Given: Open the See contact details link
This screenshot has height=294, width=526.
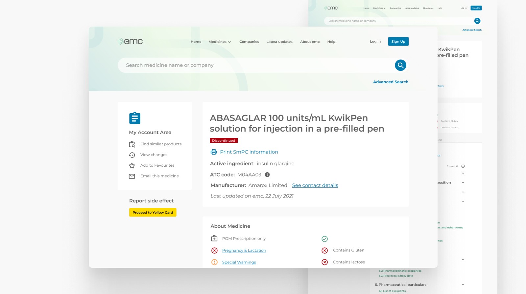Looking at the screenshot, I should coord(315,185).
